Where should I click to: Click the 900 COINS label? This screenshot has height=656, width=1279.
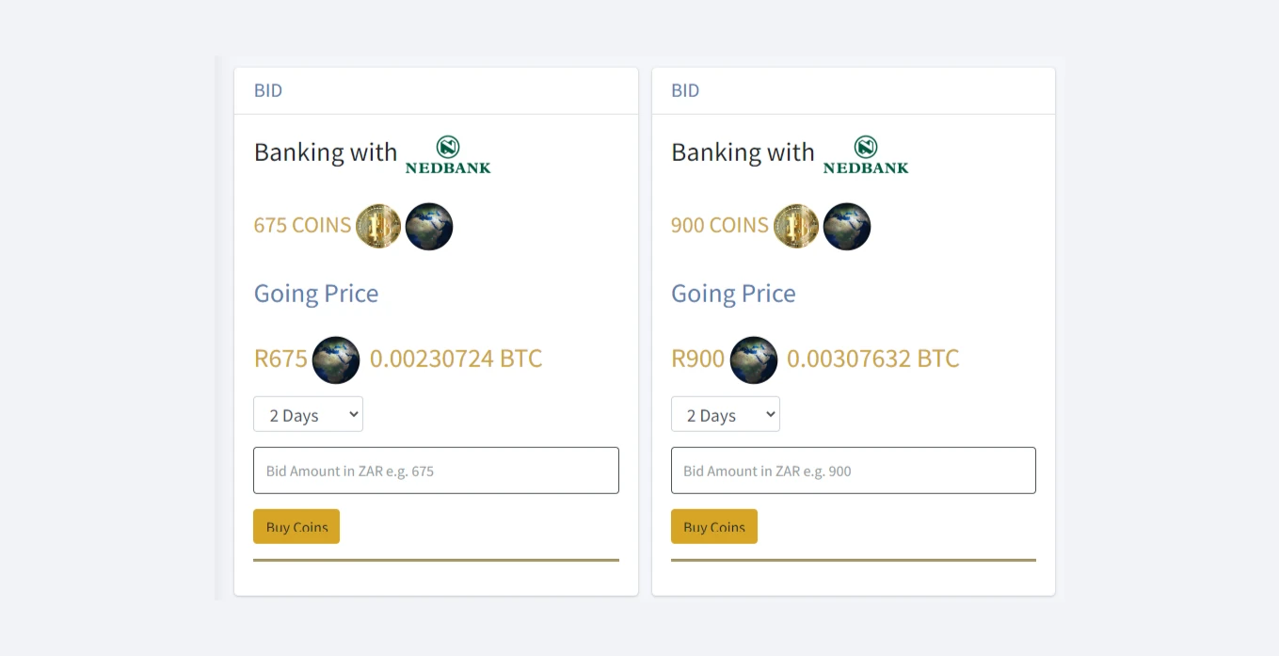(x=720, y=225)
